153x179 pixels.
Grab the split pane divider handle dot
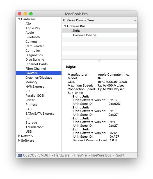click(x=99, y=61)
